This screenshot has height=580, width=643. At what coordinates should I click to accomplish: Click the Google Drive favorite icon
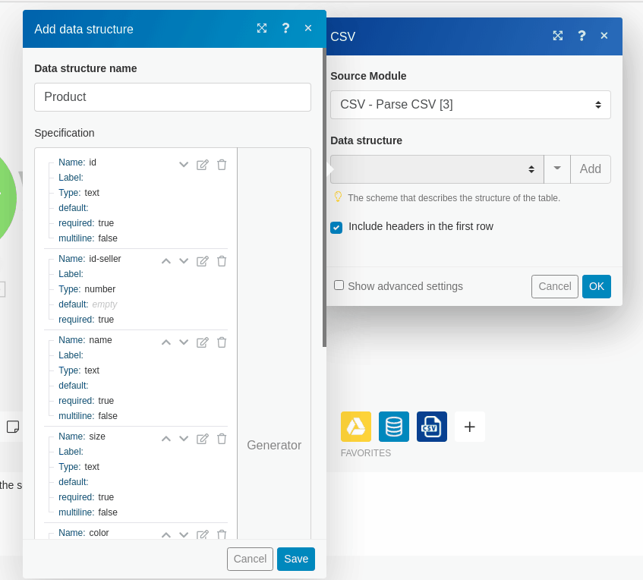pyautogui.click(x=355, y=427)
